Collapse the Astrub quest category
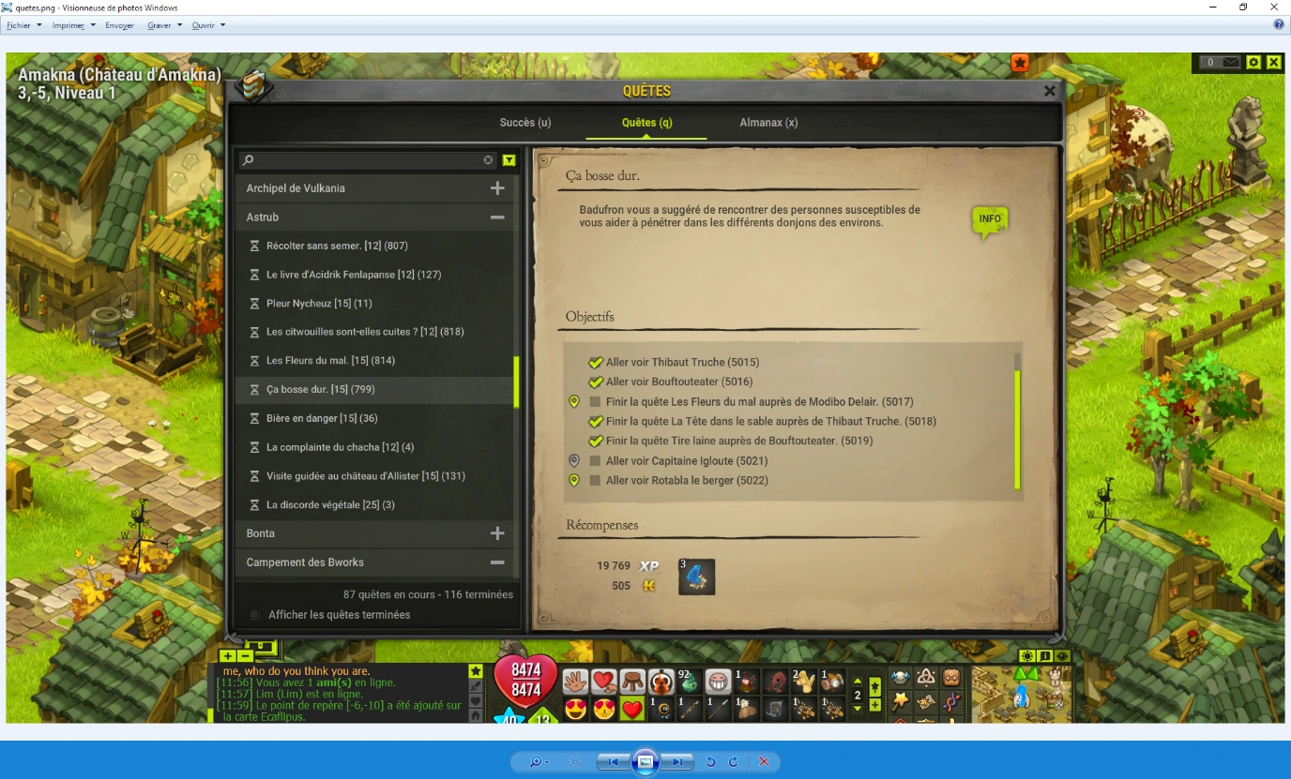Viewport: 1291px width, 779px height. pyautogui.click(x=497, y=217)
